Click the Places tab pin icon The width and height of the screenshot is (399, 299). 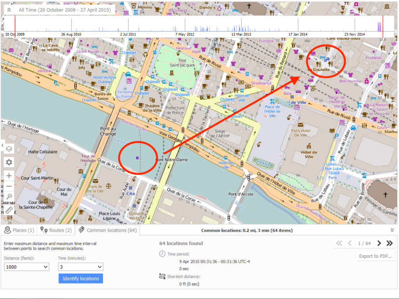click(8, 230)
